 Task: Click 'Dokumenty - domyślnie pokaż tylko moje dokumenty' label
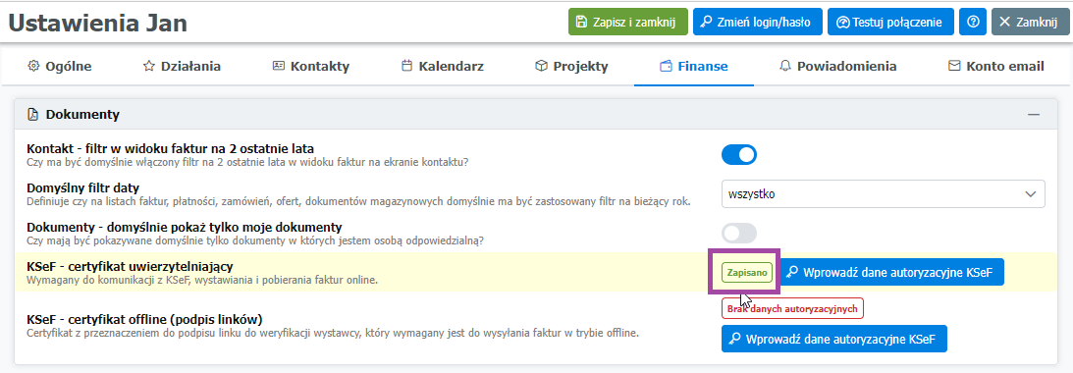click(x=185, y=227)
